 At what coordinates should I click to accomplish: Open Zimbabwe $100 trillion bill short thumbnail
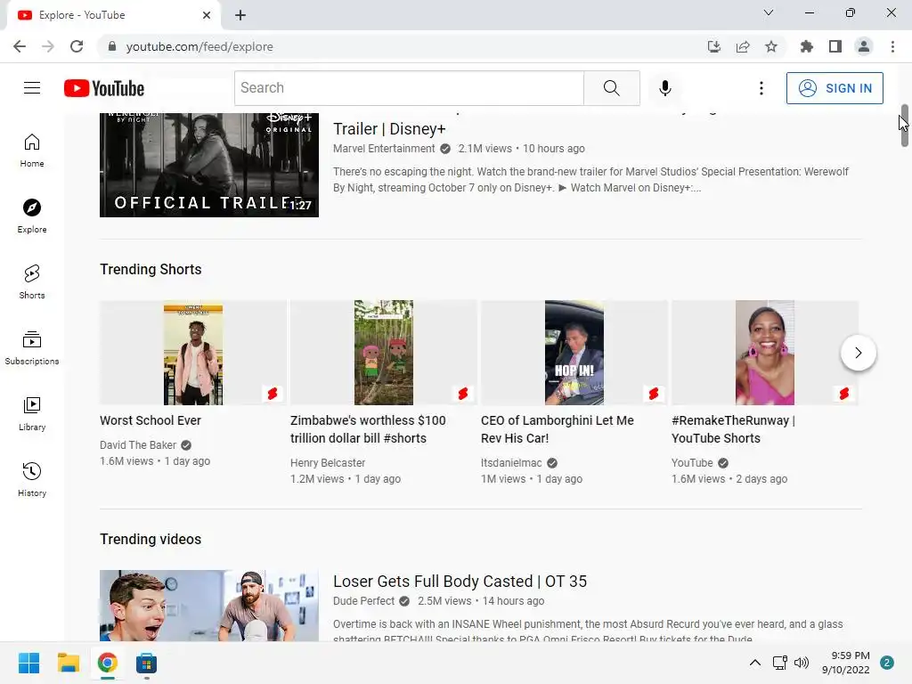384,353
